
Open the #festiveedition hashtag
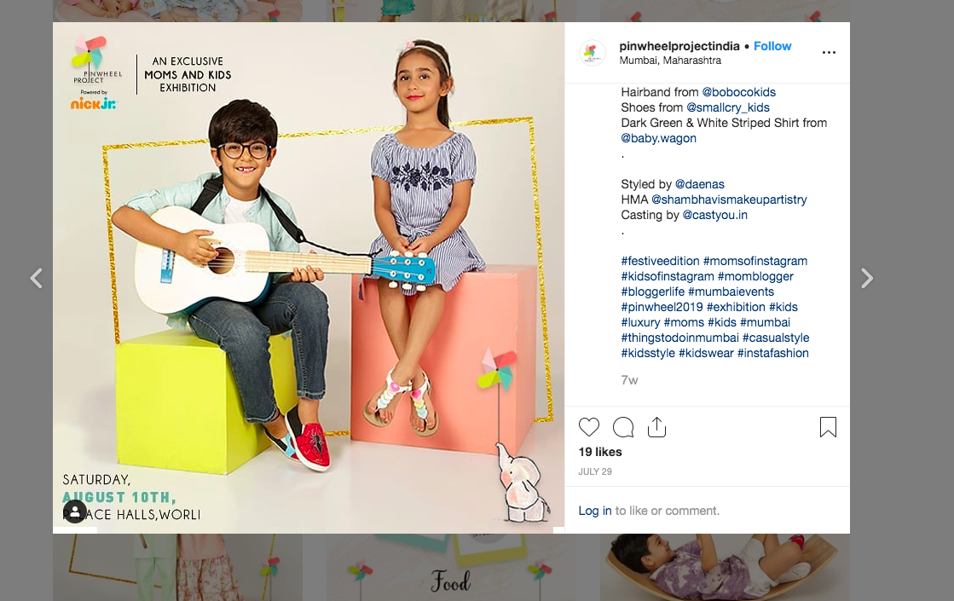tap(660, 261)
